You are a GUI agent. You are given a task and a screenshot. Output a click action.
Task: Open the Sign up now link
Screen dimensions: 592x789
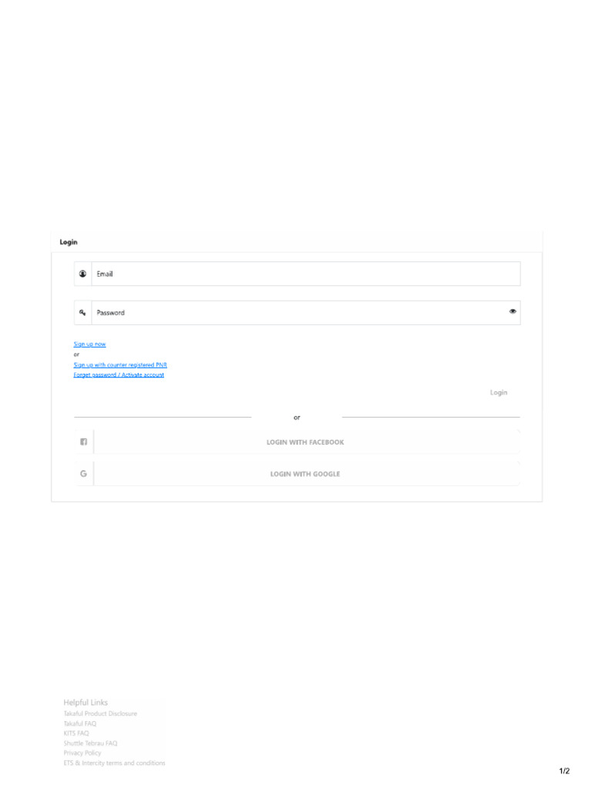pos(89,344)
